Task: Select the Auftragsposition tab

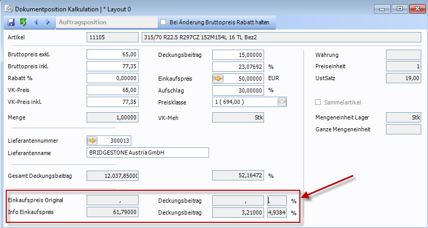Action: click(x=83, y=22)
